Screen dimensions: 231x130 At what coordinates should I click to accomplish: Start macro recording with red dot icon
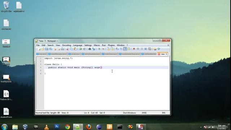point(134,49)
